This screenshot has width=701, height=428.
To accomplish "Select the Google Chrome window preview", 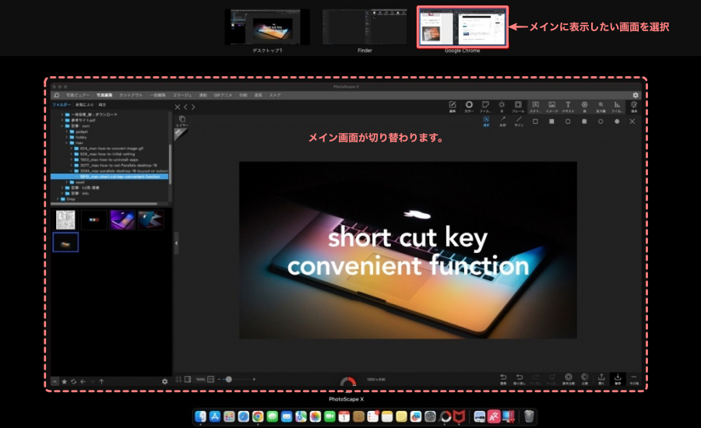I will tap(462, 27).
